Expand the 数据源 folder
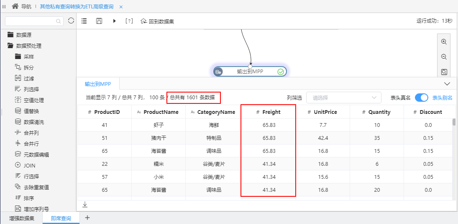 19,35
